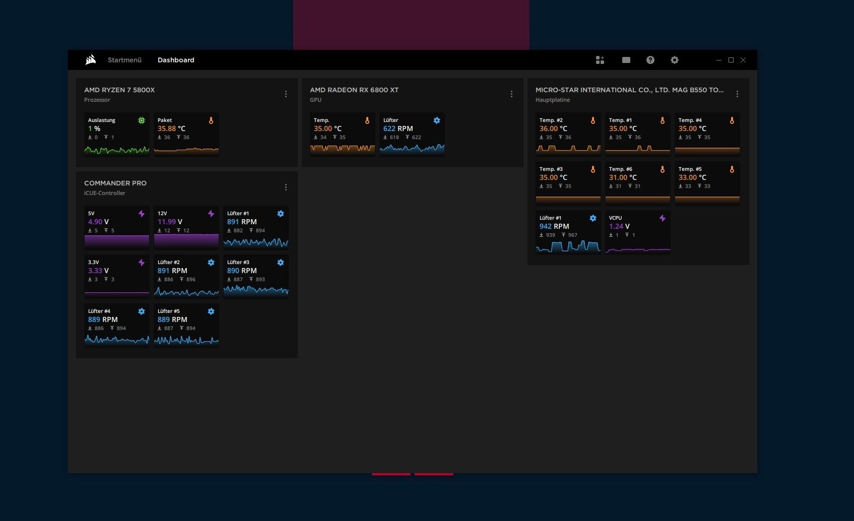Select the Lüfter #4 889 RPM value

[103, 319]
